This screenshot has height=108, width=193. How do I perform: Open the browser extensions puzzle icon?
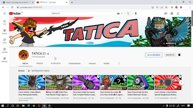[181, 7]
